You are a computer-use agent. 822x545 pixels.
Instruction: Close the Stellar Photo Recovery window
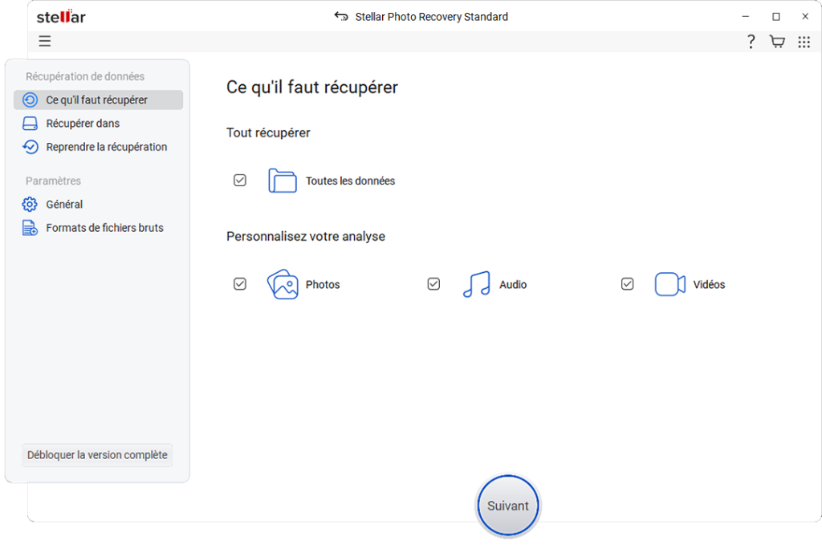[805, 16]
